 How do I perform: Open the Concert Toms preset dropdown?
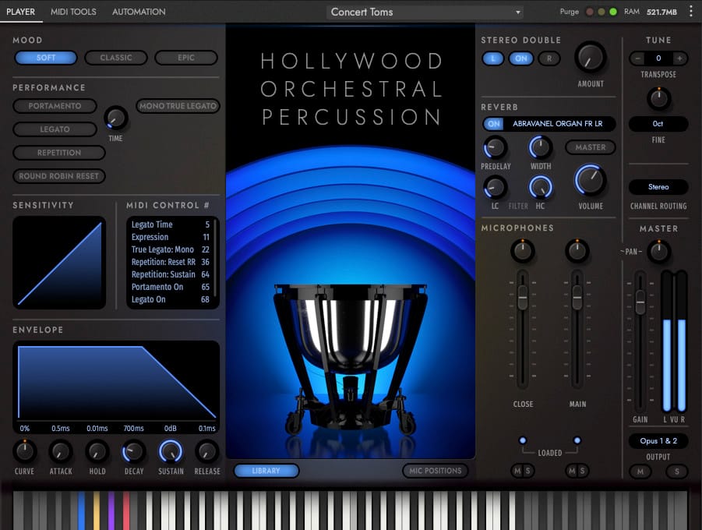pyautogui.click(x=425, y=12)
